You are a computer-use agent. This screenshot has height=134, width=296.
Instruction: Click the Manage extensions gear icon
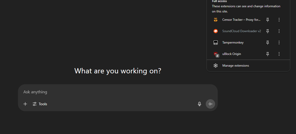pos(216,66)
